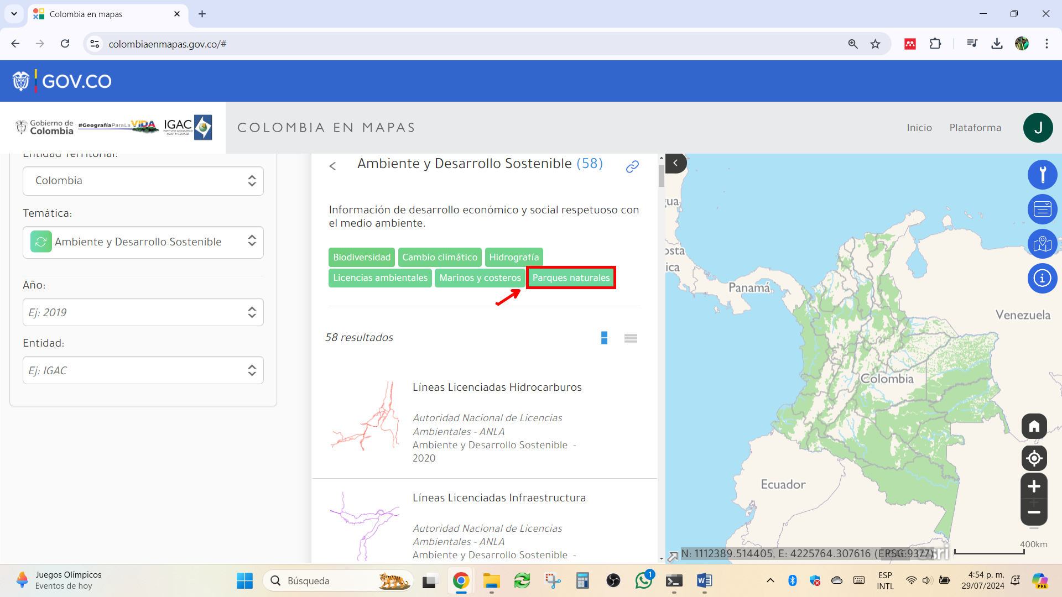Go to Inicio in the header
The height and width of the screenshot is (597, 1062).
point(919,128)
